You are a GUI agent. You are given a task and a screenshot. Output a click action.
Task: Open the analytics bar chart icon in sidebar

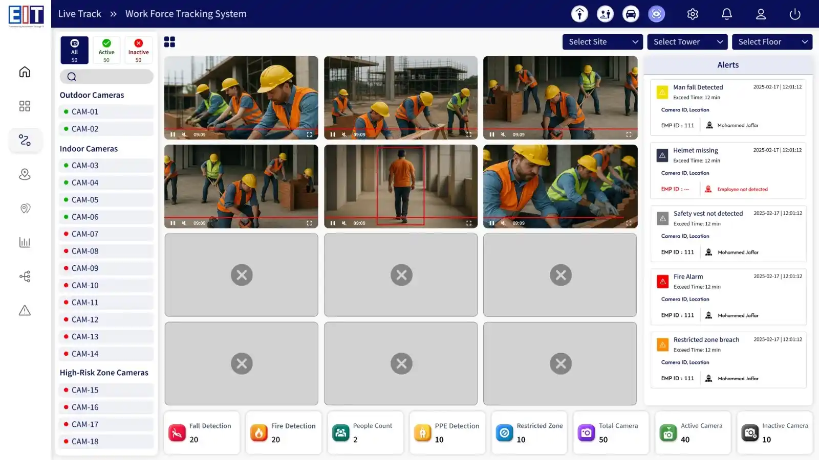24,242
